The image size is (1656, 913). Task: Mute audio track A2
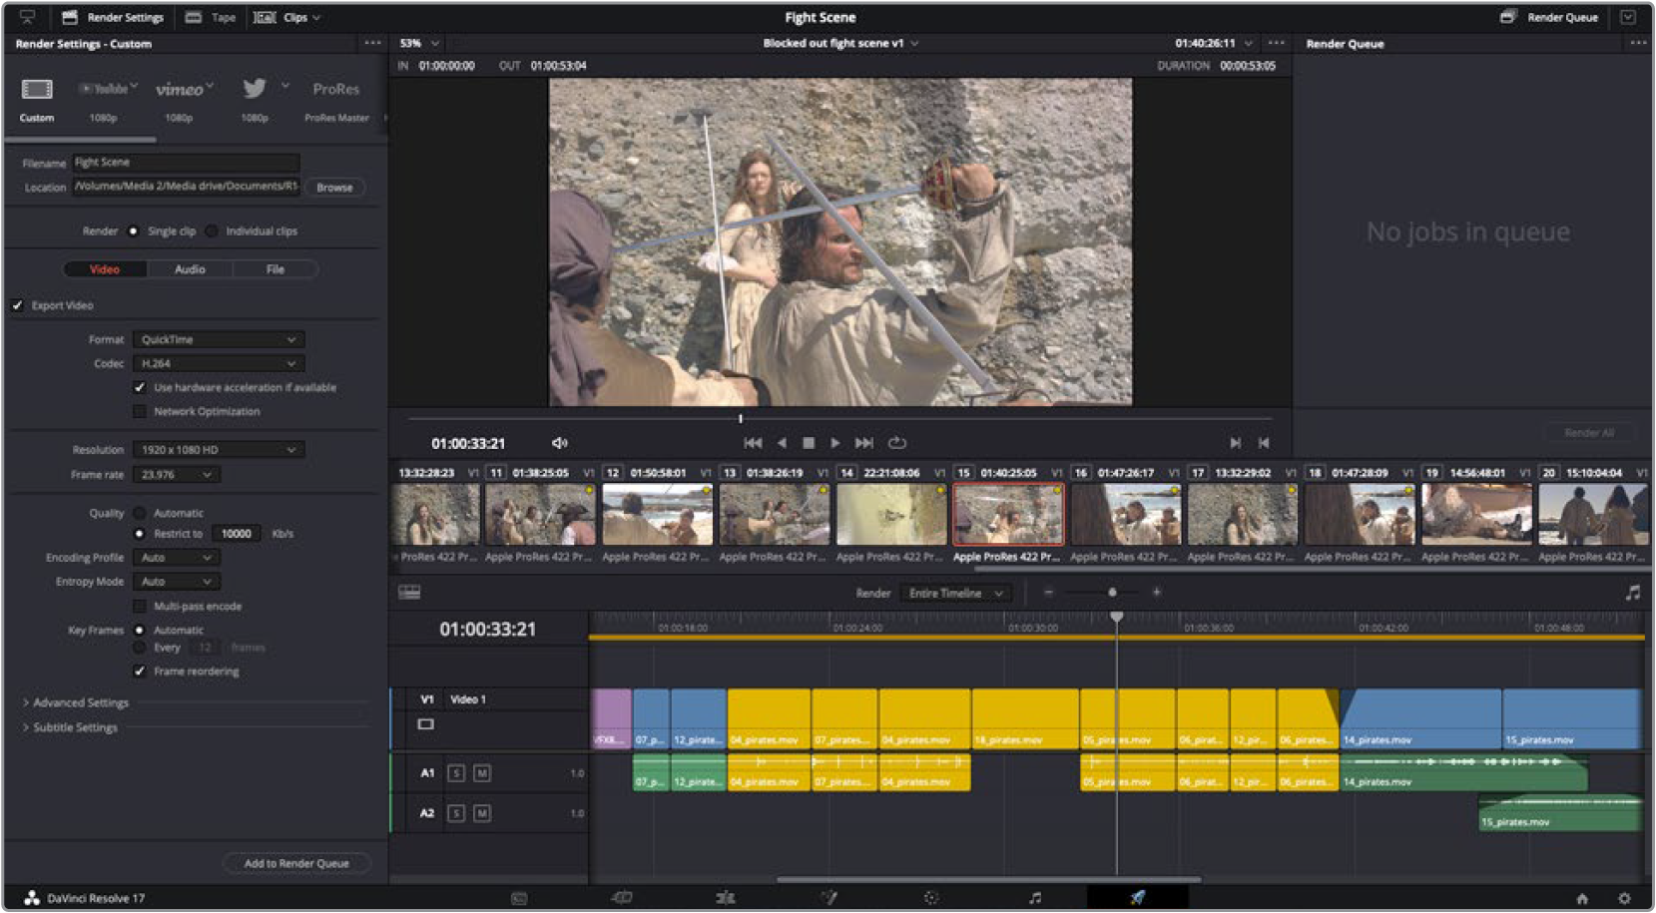click(482, 813)
